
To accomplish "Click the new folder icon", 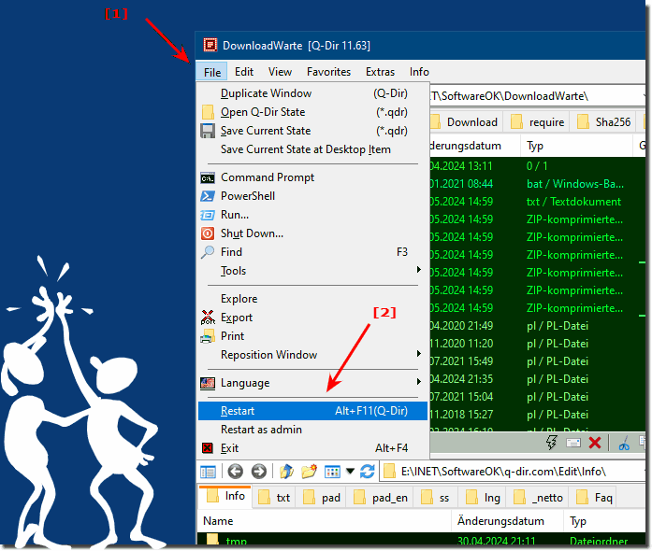I will pos(309,472).
